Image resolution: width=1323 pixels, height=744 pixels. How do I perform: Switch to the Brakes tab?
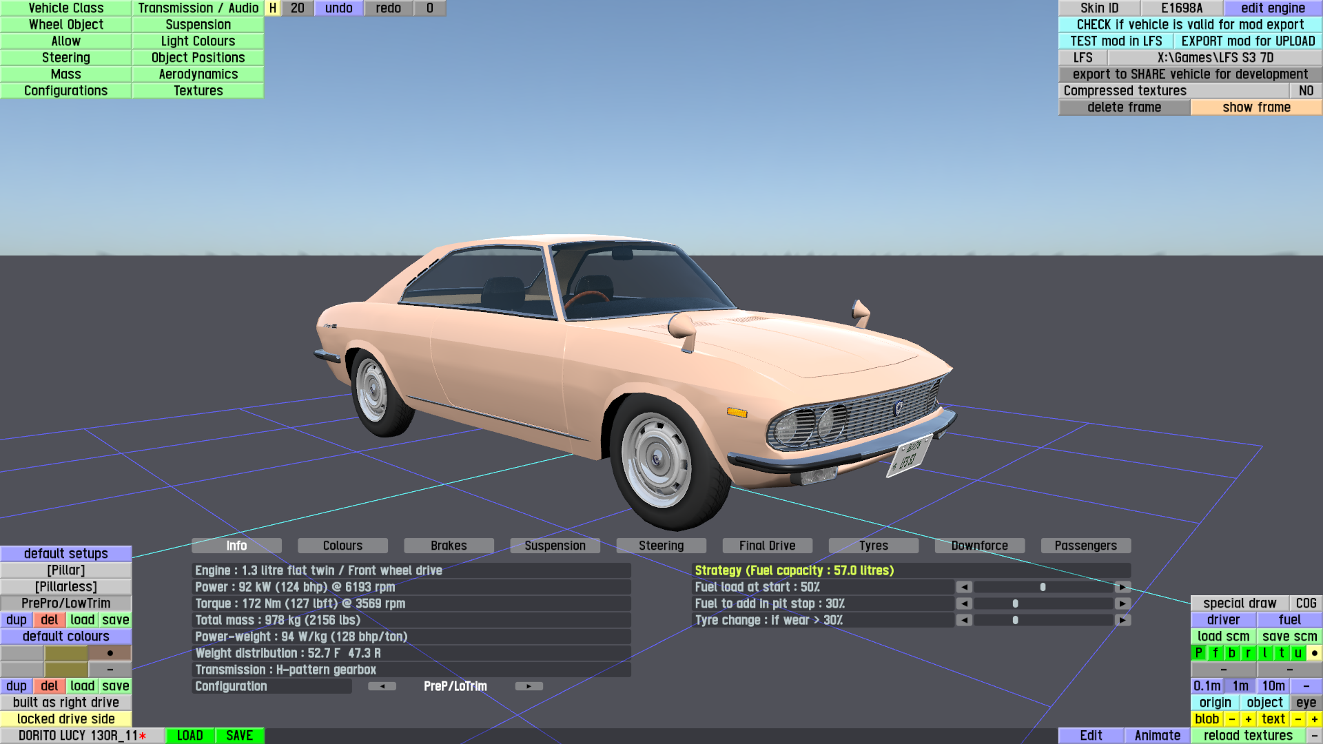(449, 546)
